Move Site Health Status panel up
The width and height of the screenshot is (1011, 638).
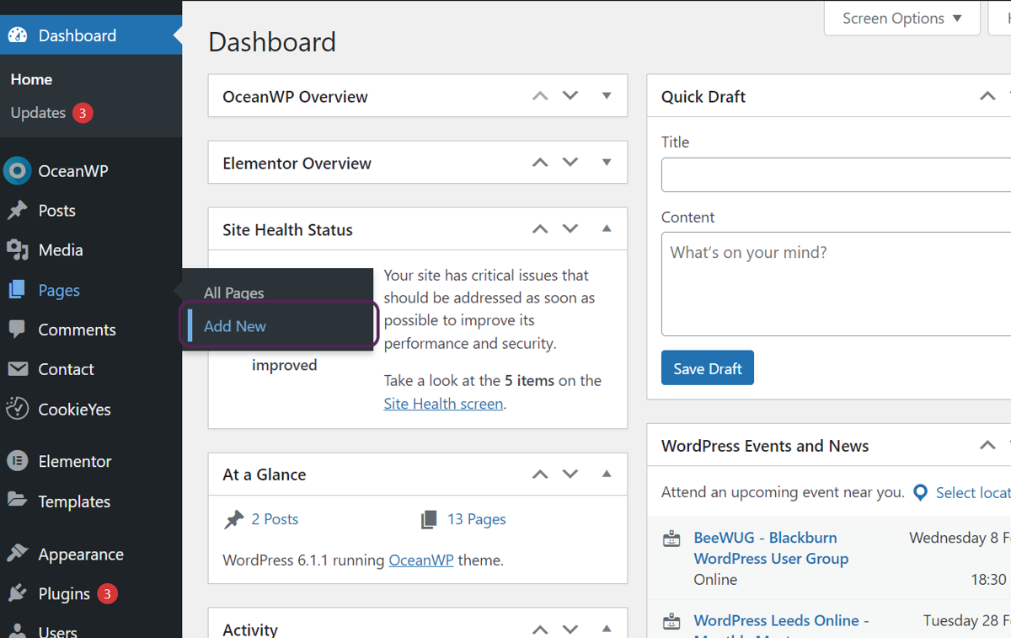click(540, 229)
